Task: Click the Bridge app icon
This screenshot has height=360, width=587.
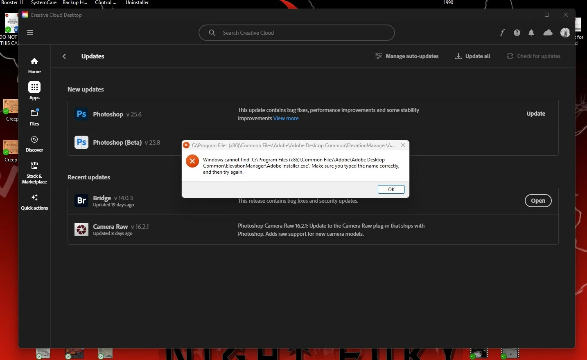Action: (x=81, y=201)
